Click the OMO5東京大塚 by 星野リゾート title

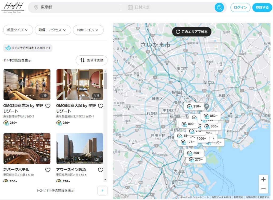(x=76, y=108)
